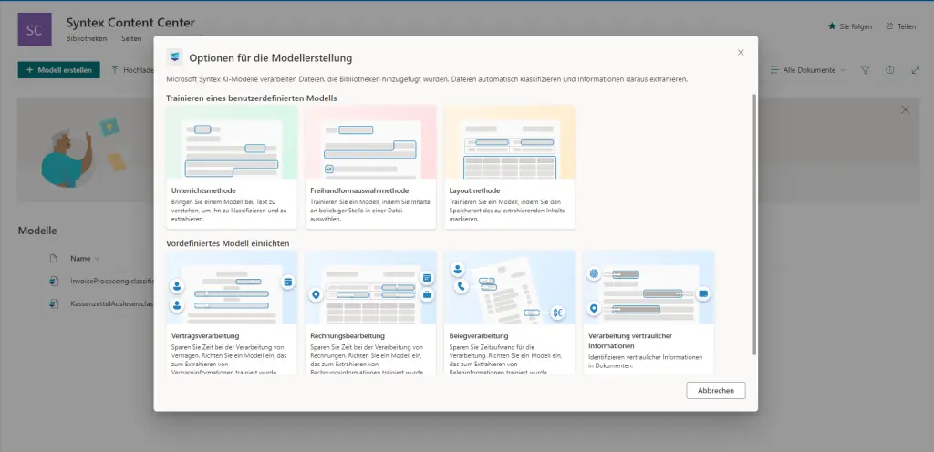Click the Trainieren eines benutzerdefinierten Modells heading
Screen dimensions: 934x452
pyautogui.click(x=252, y=98)
